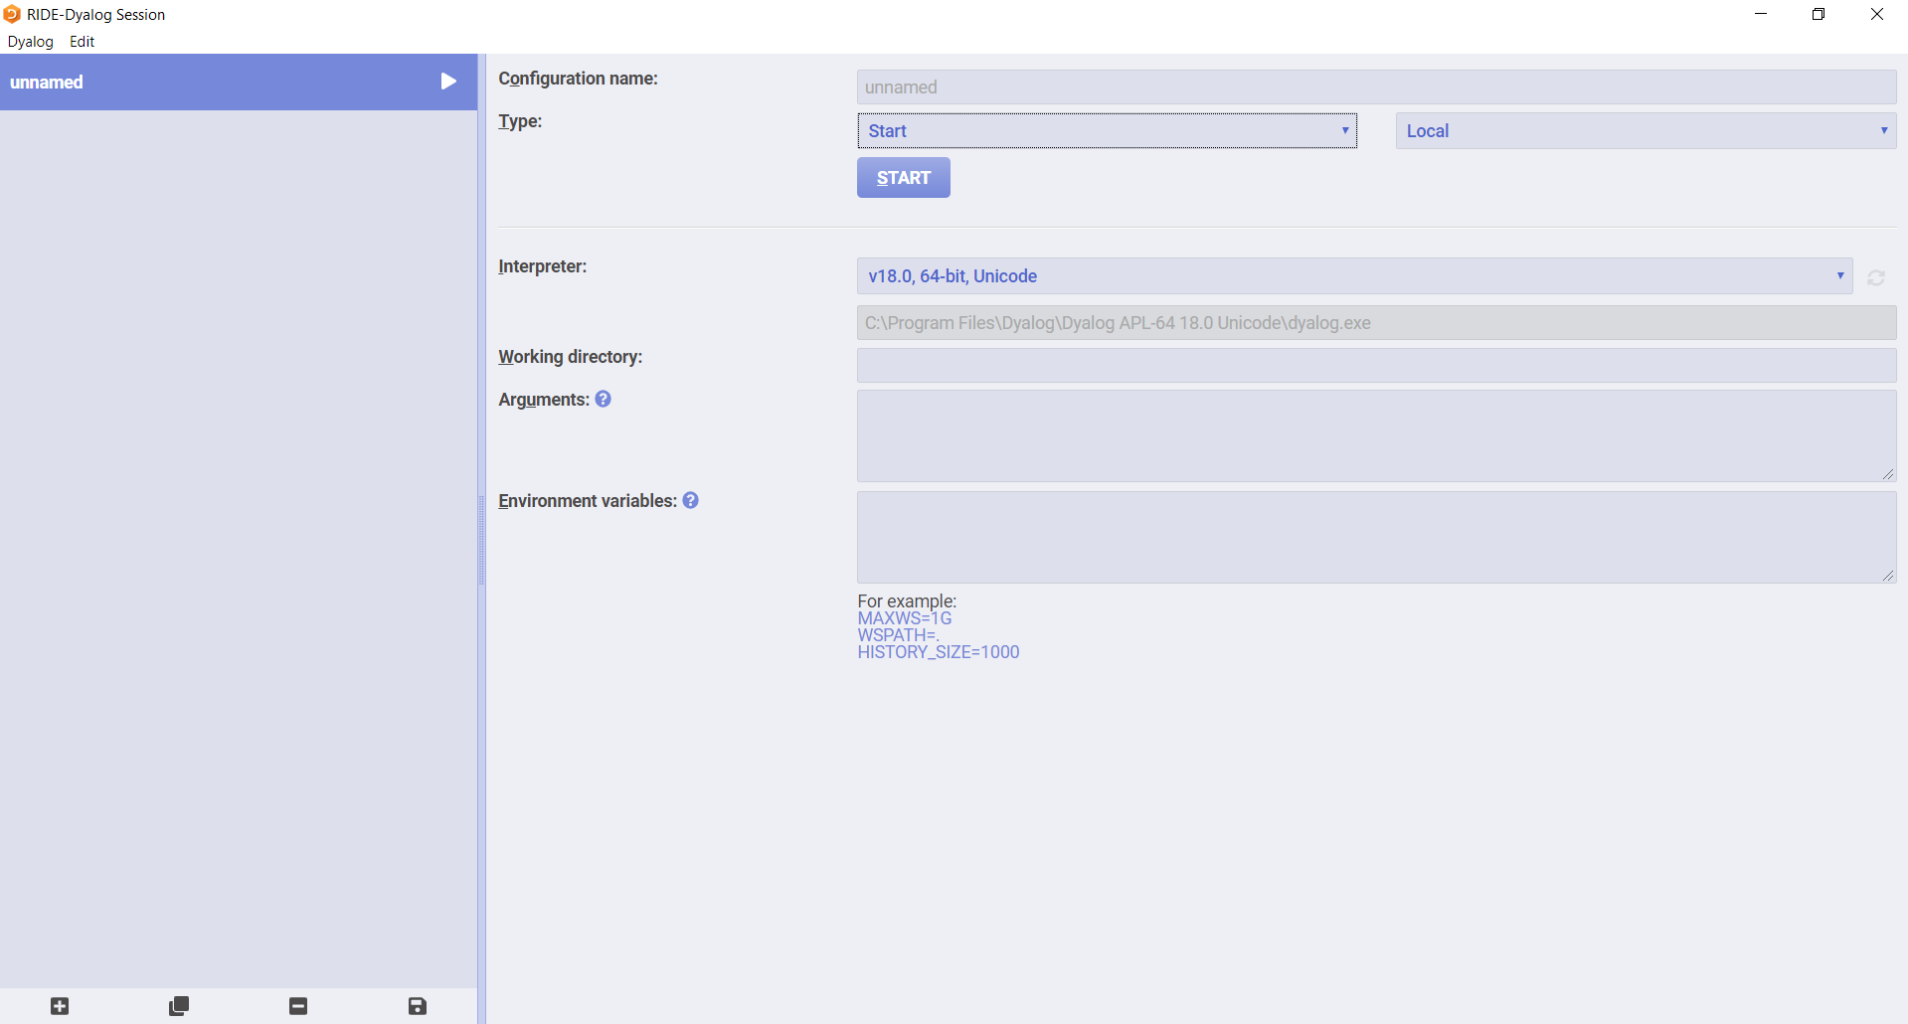Refresh the interpreter list
The height and width of the screenshot is (1024, 1908).
point(1876,277)
